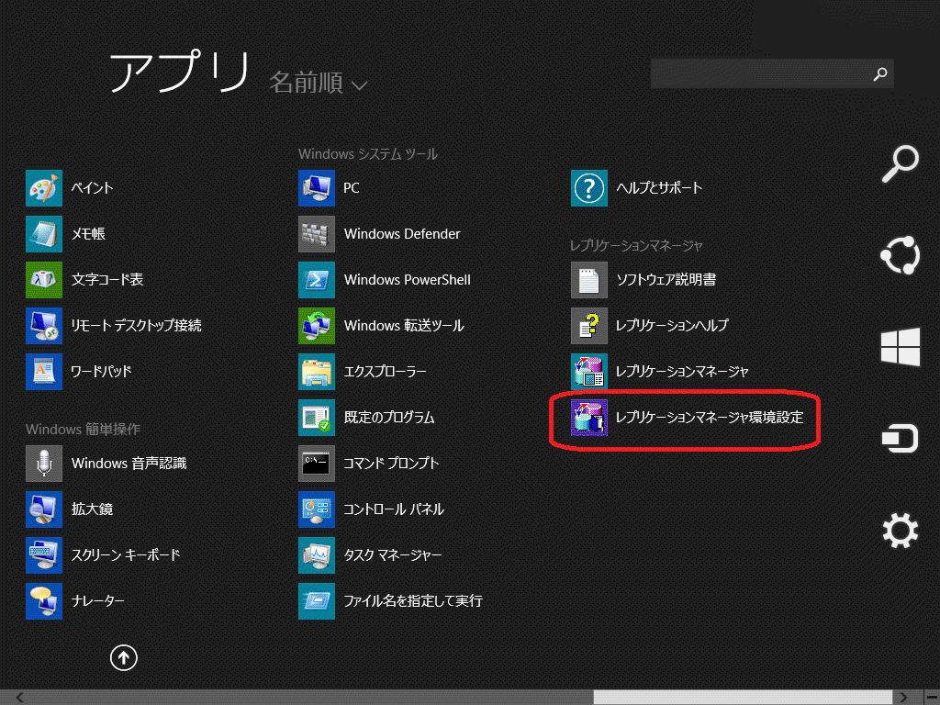
Task: Go back to Start with up-arrow button
Action: [124, 657]
